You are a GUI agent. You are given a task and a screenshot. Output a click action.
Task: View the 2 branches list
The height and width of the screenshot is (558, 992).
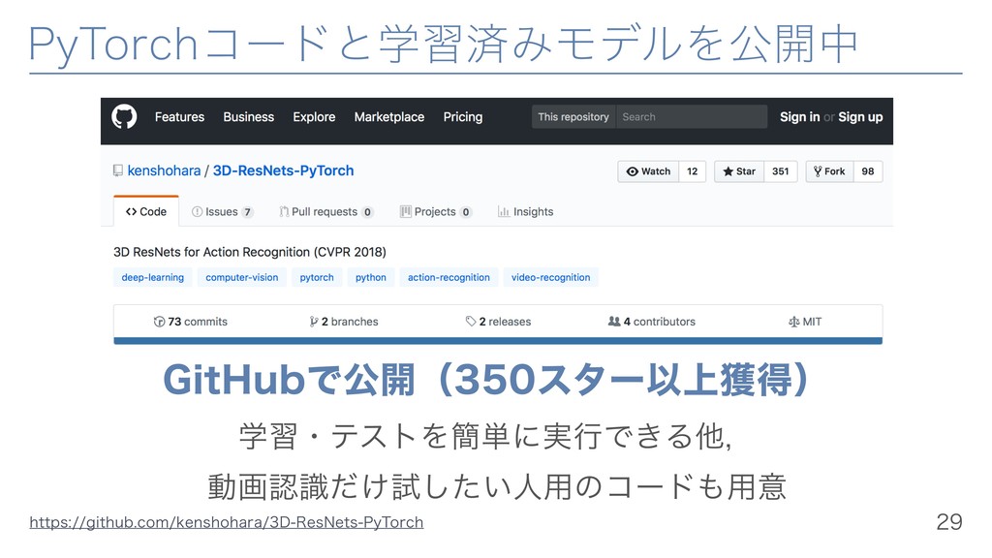click(x=344, y=322)
